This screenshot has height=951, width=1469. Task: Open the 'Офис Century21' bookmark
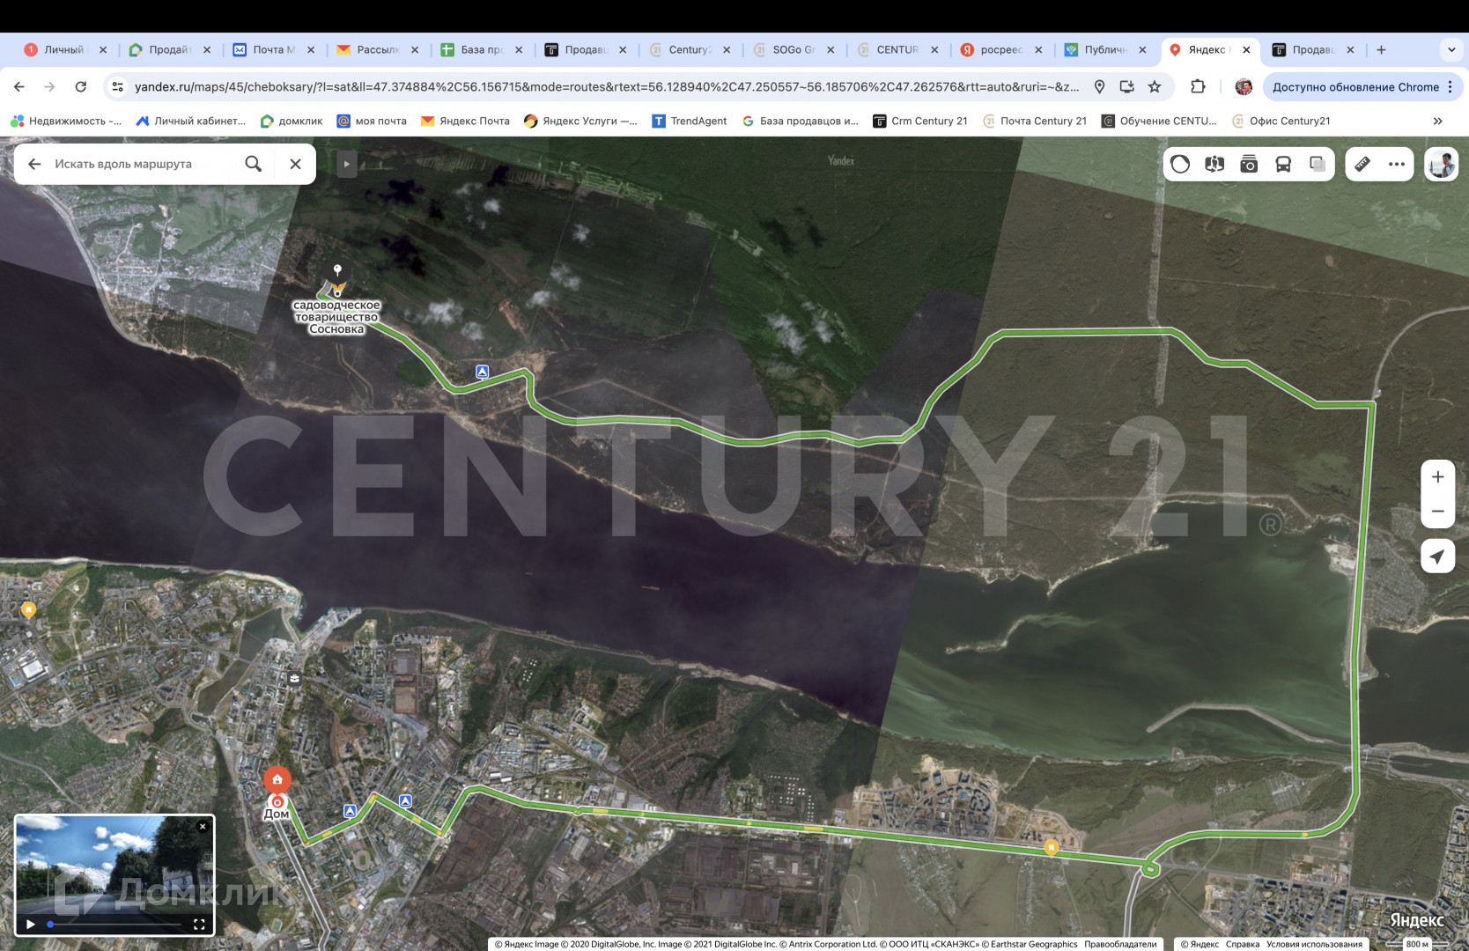(1281, 121)
